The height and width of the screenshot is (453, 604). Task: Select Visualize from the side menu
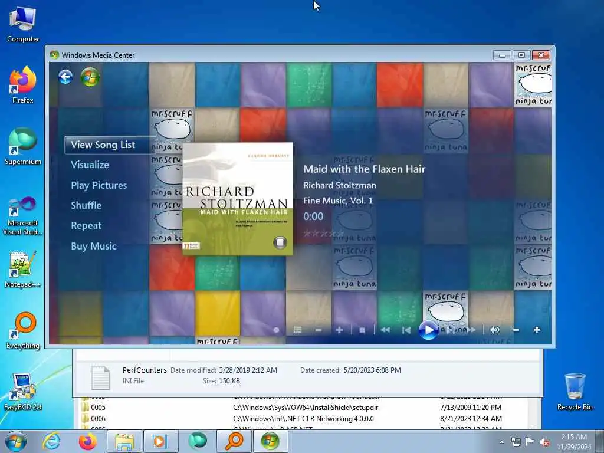tap(90, 165)
